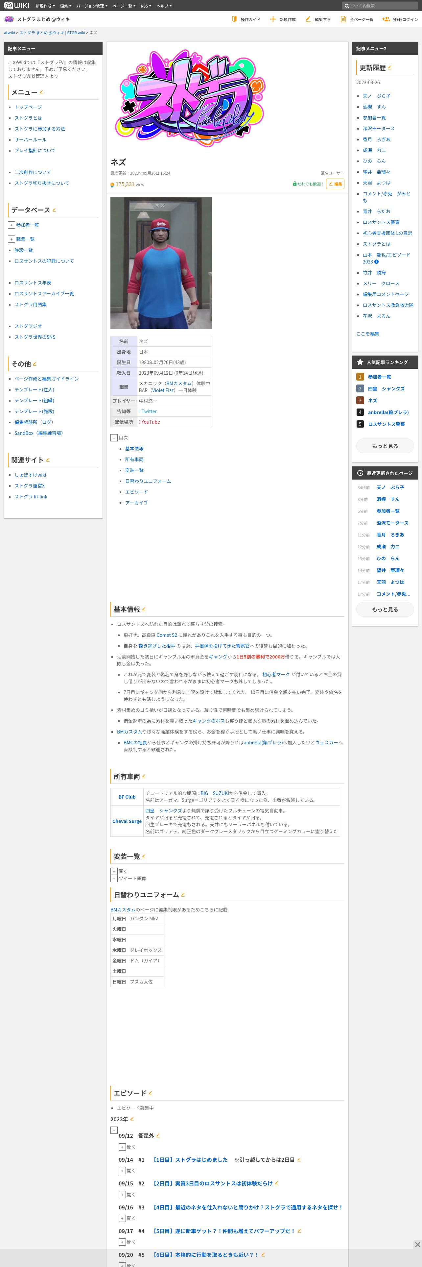
Task: Open the 操作ガイド beginner icon
Action: point(234,19)
